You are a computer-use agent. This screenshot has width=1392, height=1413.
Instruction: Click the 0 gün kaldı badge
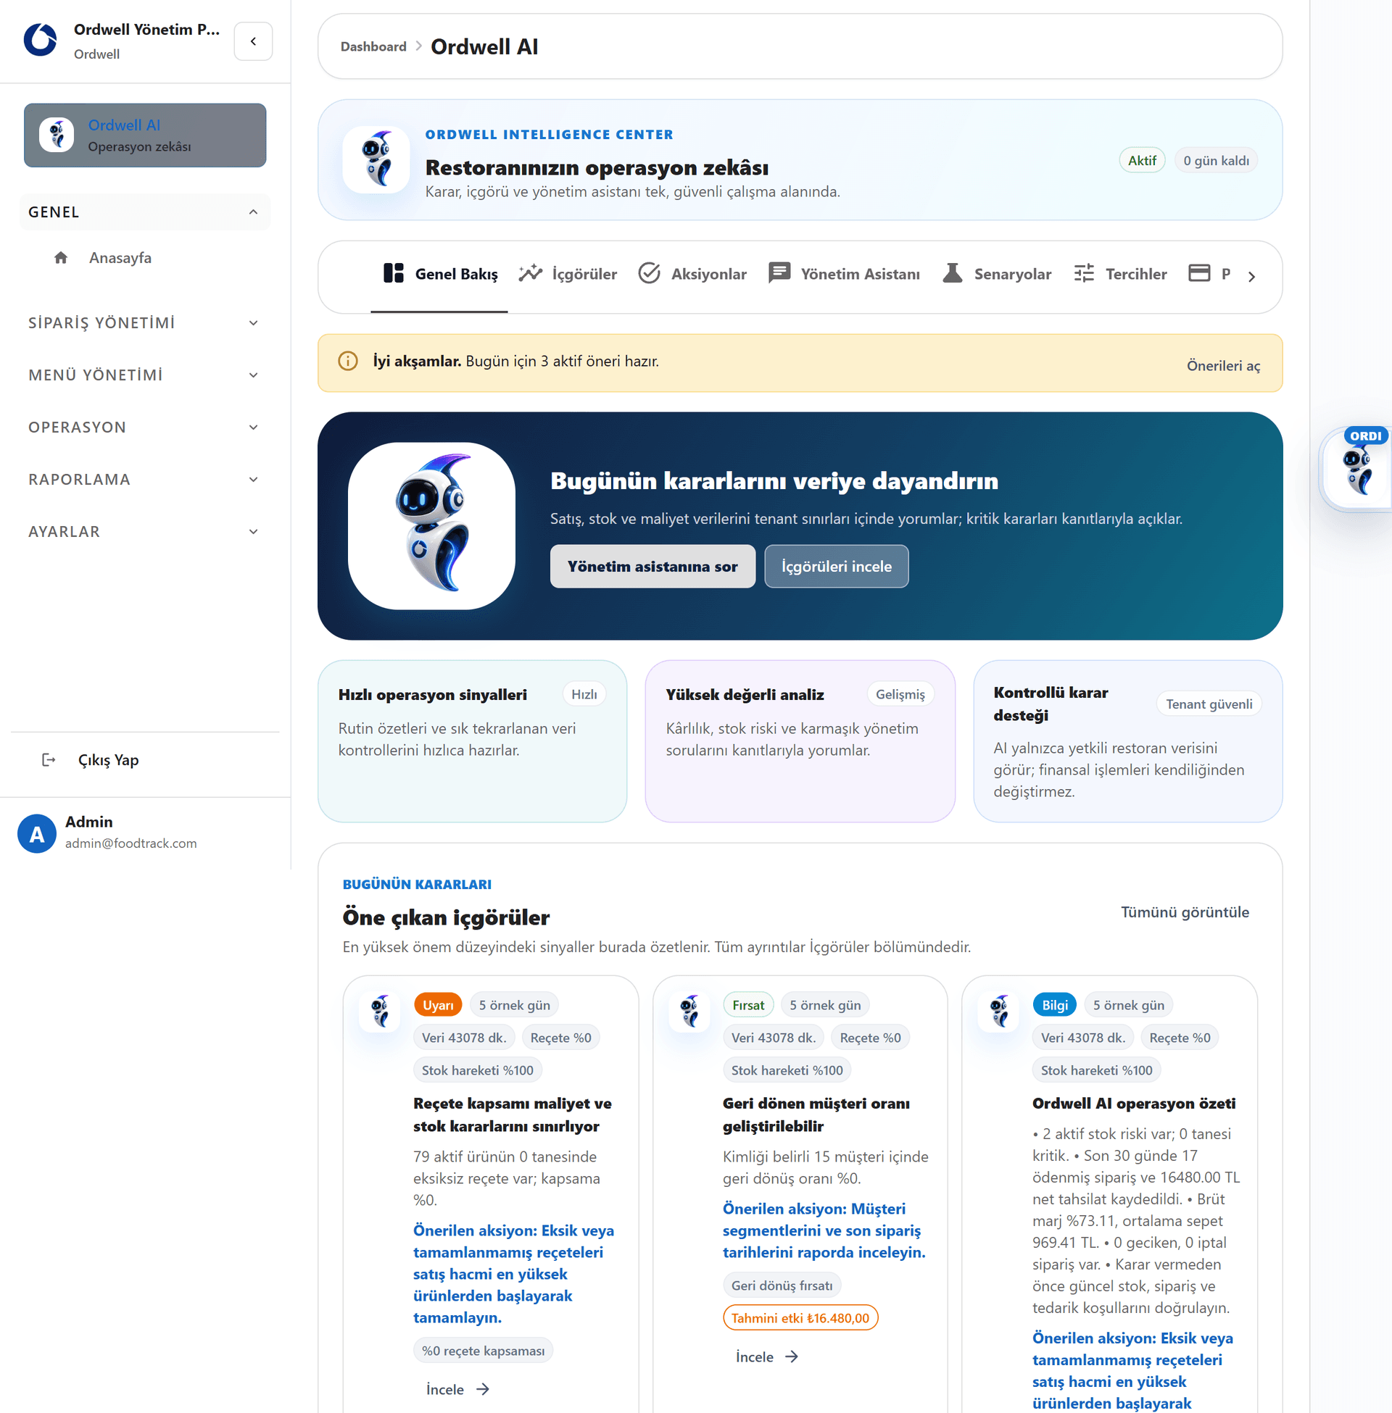[1216, 161]
